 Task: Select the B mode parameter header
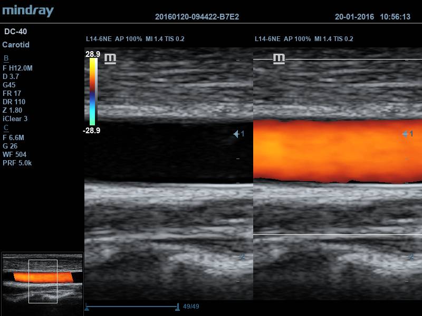pos(6,58)
